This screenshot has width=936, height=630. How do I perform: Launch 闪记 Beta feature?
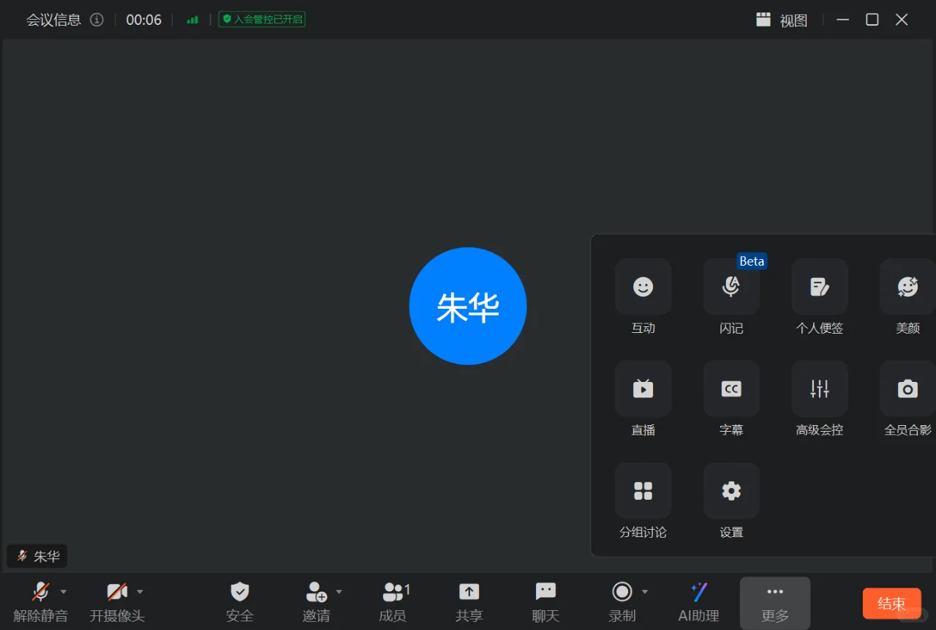coord(731,299)
